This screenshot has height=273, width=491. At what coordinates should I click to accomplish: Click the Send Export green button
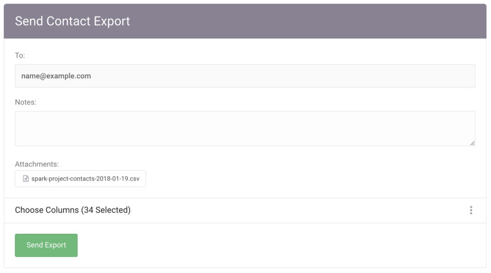coord(46,245)
